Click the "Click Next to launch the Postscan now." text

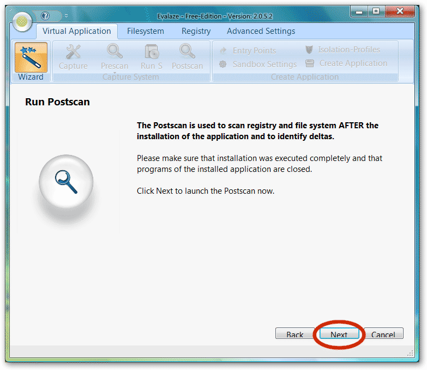206,191
